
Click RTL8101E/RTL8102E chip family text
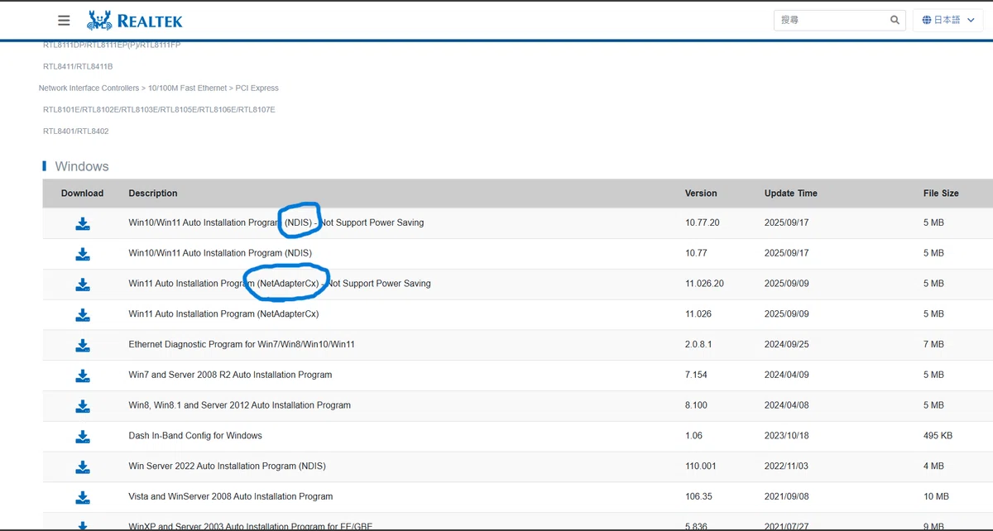point(159,110)
